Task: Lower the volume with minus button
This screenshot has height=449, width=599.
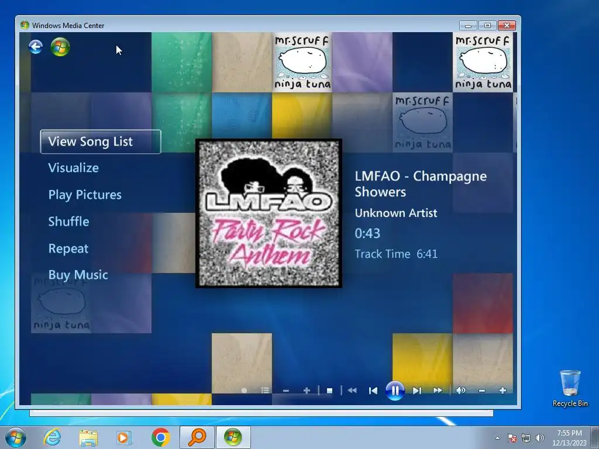Action: (x=482, y=391)
